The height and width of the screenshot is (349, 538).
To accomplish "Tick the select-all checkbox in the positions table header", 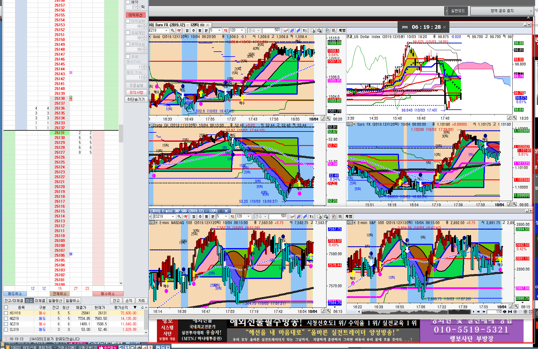I will (x=6, y=307).
